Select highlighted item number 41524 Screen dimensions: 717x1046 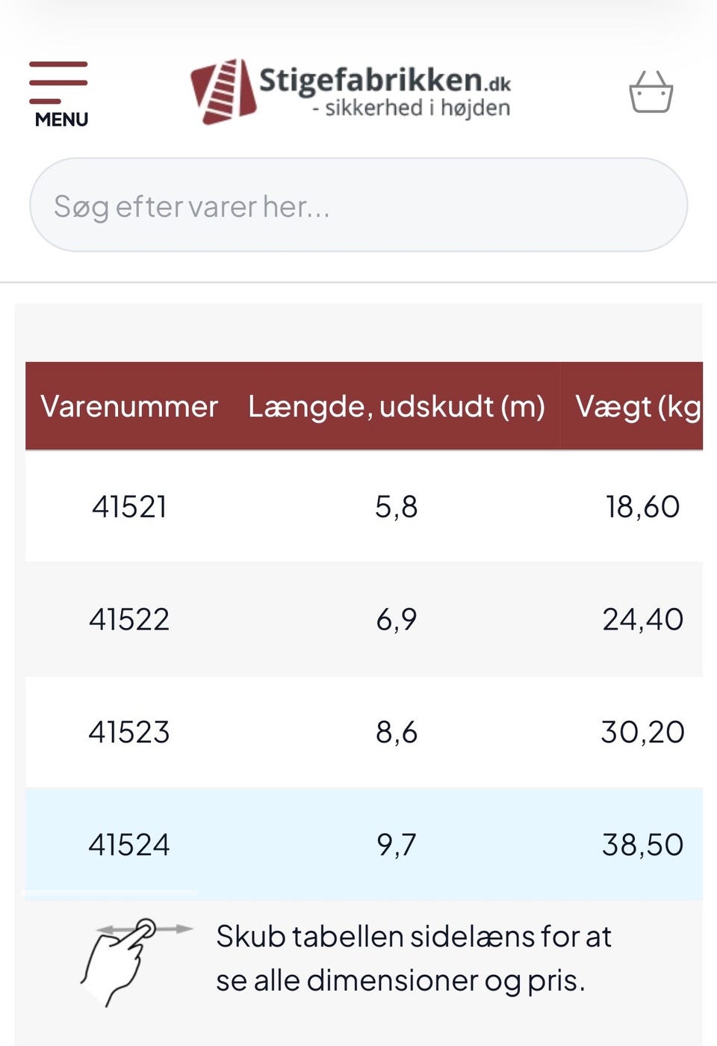129,845
